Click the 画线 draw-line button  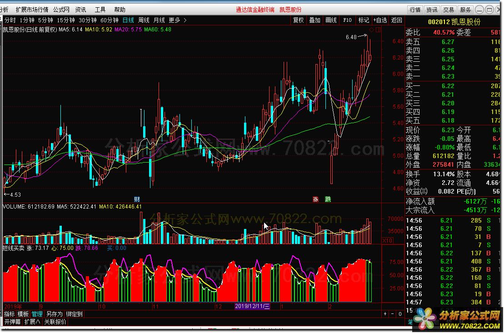331,20
